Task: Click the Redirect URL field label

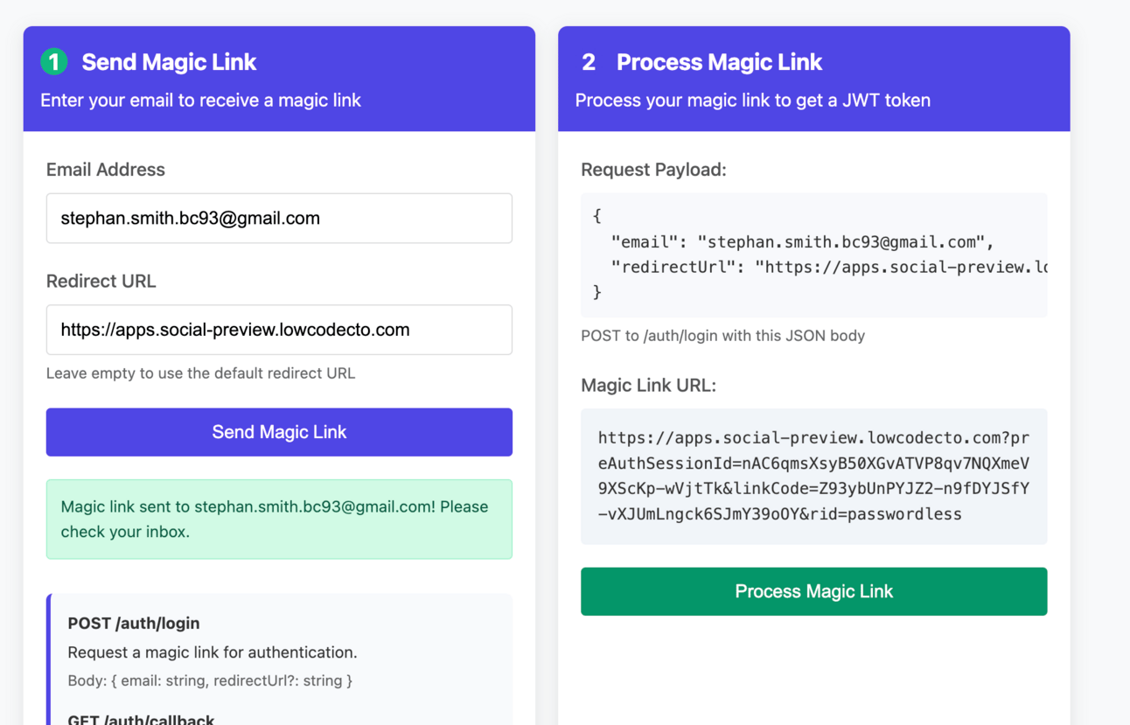Action: coord(101,281)
